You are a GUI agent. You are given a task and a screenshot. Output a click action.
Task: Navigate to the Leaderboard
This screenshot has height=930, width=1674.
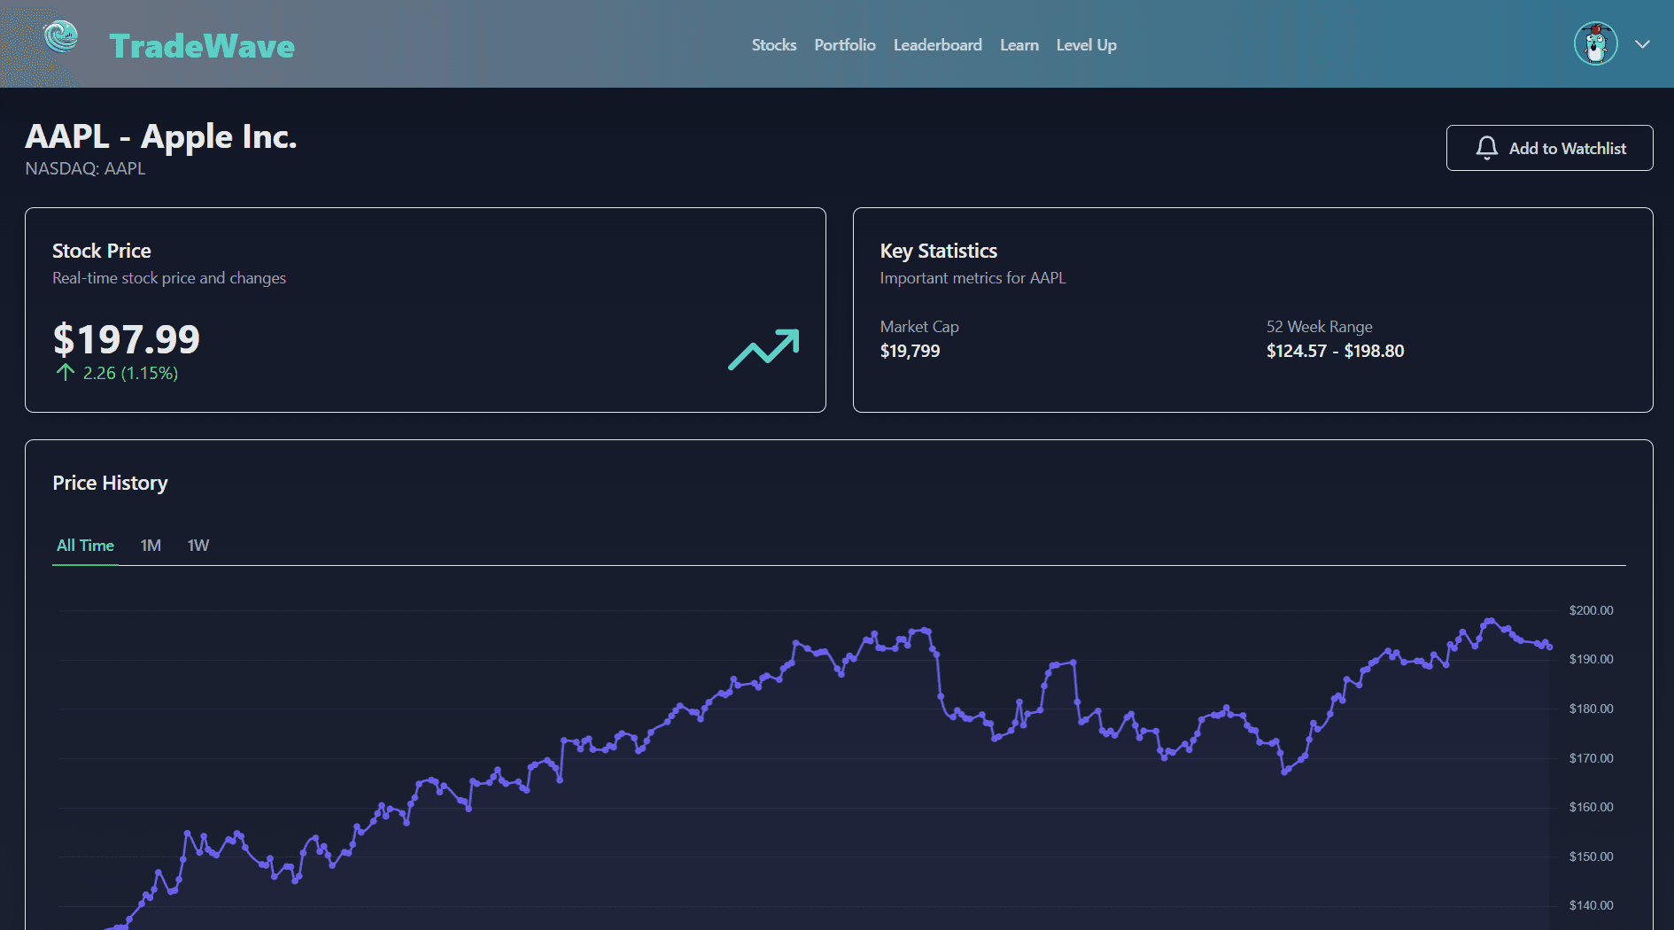[x=938, y=44]
